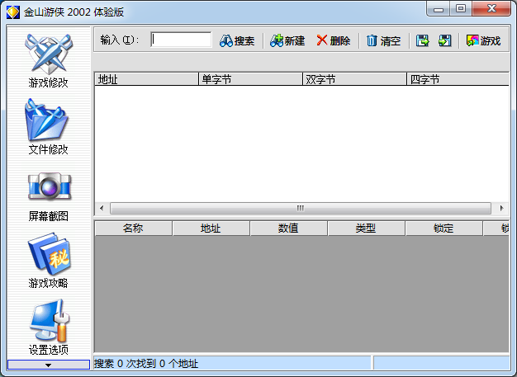517x377 pixels.
Task: Click the 锁定 column header in lower table
Action: 443,229
